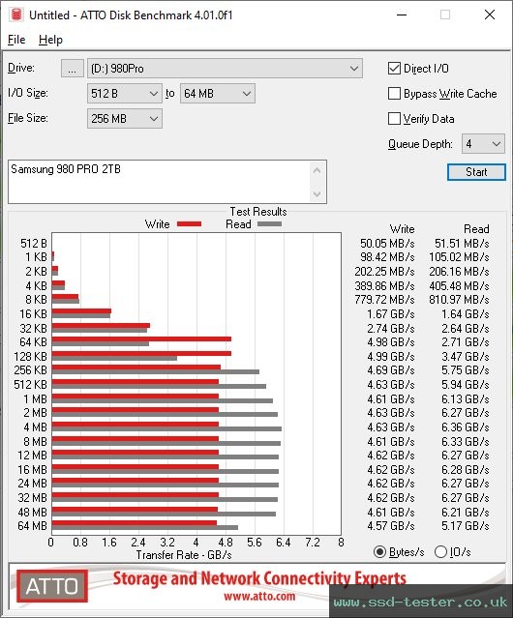Image resolution: width=513 pixels, height=618 pixels.
Task: Click the 2.71 GB/s read value
Action: tap(466, 342)
